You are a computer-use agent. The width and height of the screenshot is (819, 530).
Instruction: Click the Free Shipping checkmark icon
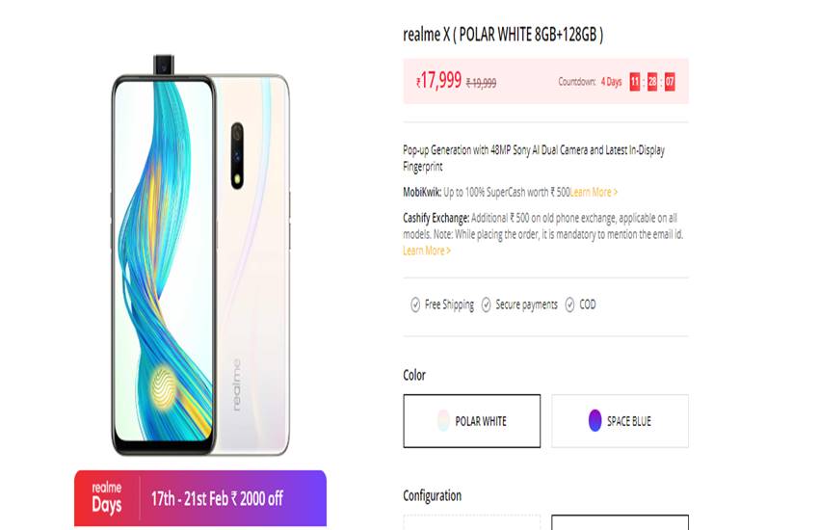415,305
